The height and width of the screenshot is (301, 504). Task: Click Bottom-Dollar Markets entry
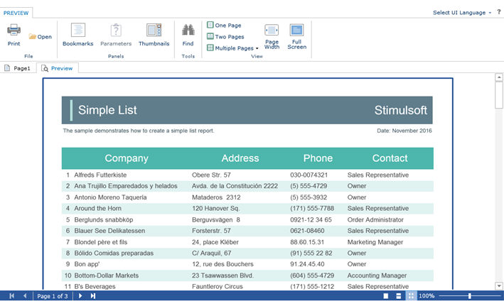click(x=107, y=275)
